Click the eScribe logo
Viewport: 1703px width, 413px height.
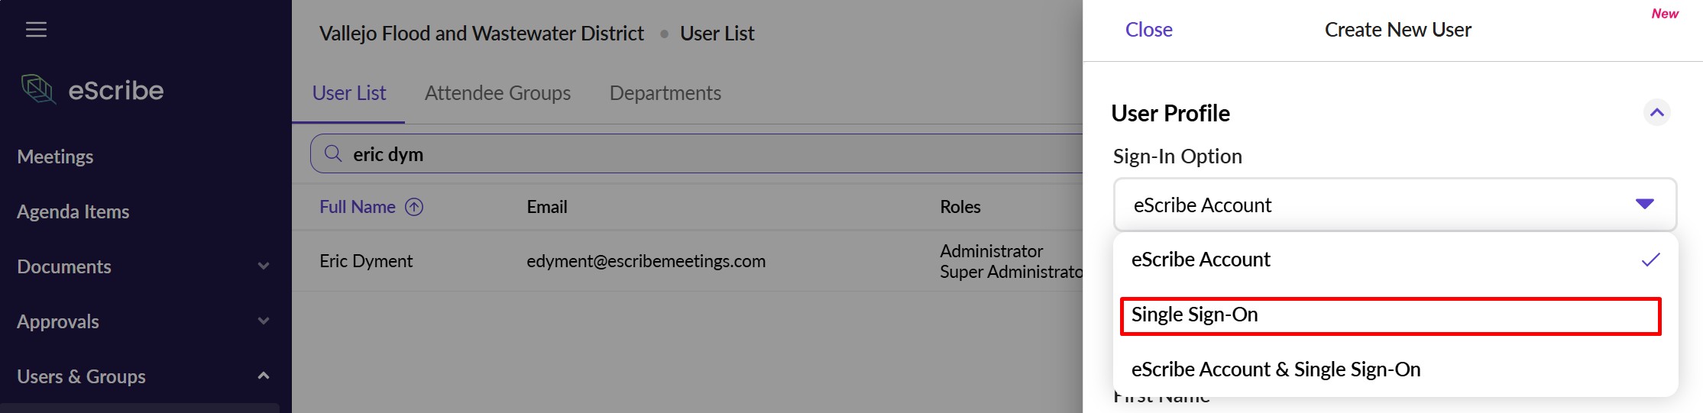click(92, 90)
